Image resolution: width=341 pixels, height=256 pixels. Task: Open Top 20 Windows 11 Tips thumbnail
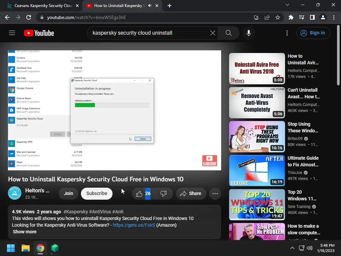tap(257, 204)
